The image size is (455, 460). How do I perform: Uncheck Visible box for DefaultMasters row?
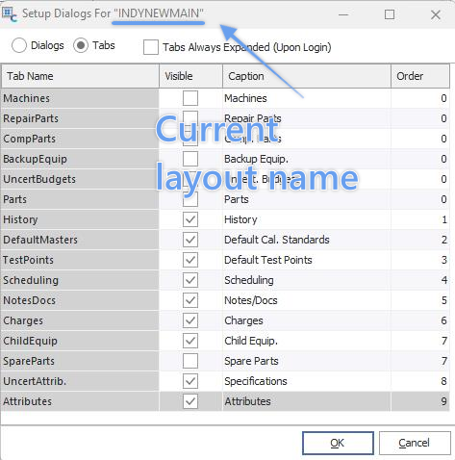click(190, 240)
